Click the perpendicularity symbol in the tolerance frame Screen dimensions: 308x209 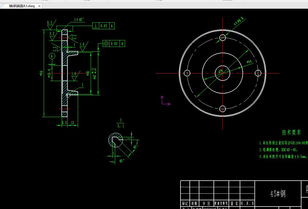(96, 26)
